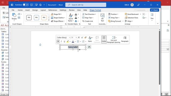The width and height of the screenshot is (171, 96).
Task: Open the Bullets list icon
Action: pyautogui.click(x=78, y=41)
